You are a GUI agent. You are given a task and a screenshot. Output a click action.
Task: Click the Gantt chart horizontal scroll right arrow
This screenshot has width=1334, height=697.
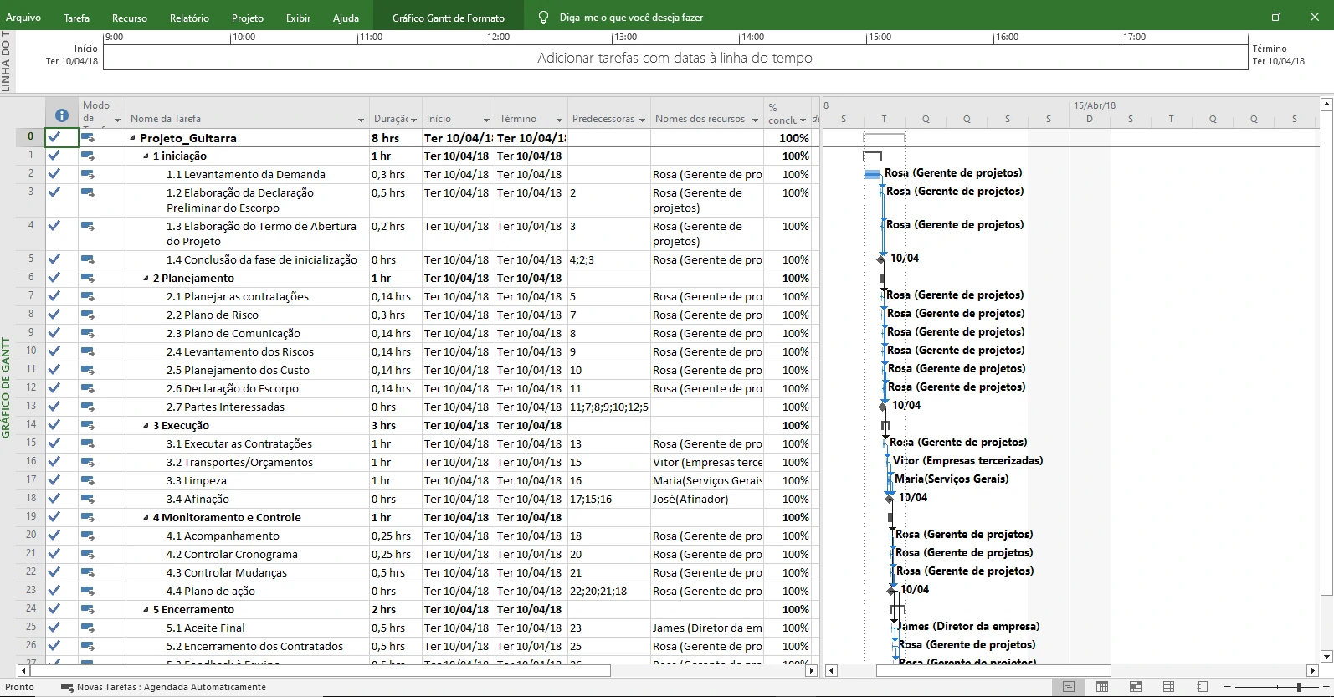[x=1312, y=670]
